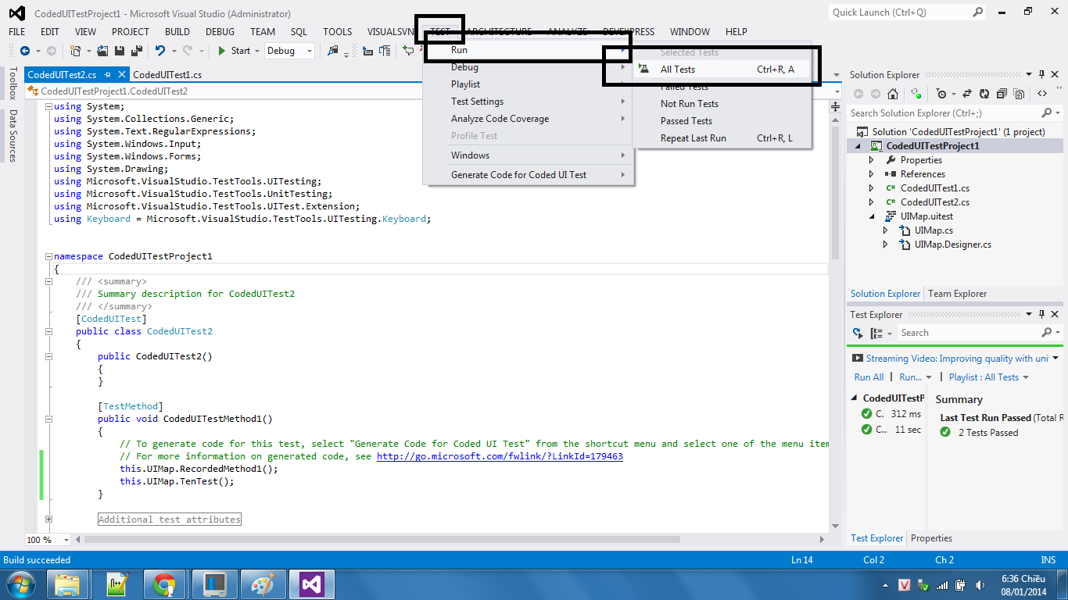Switch to the CodedUITest1.cs editor tab
Screen dimensions: 1068x600
click(x=167, y=75)
